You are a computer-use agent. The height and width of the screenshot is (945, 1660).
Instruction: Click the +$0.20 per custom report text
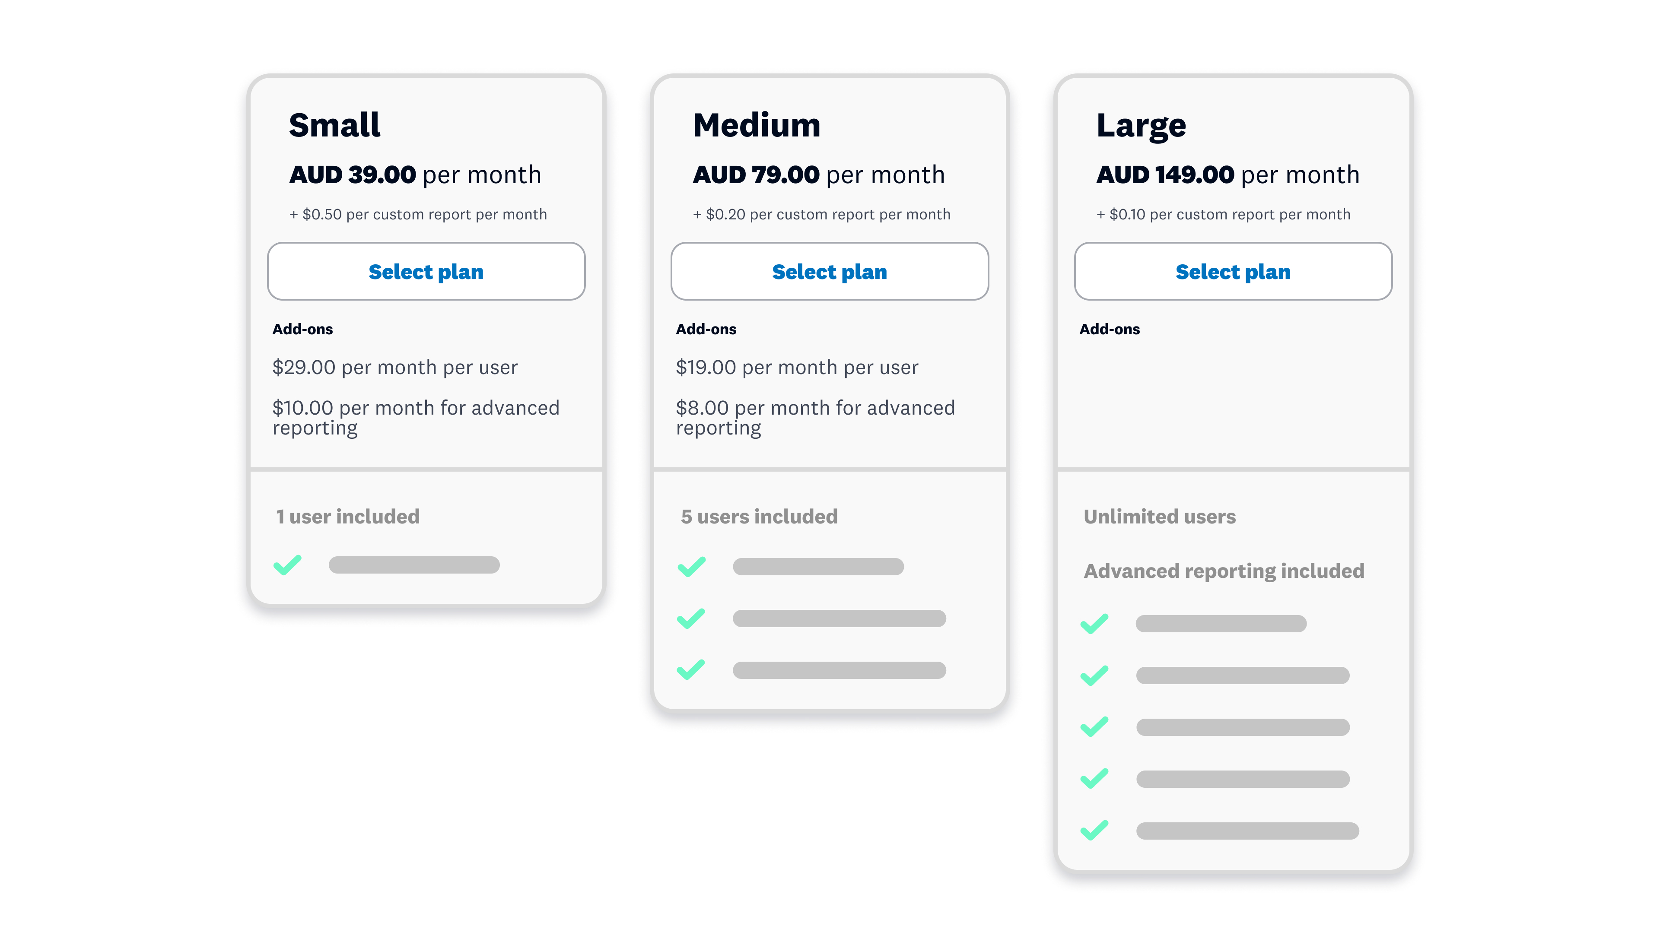coord(821,215)
